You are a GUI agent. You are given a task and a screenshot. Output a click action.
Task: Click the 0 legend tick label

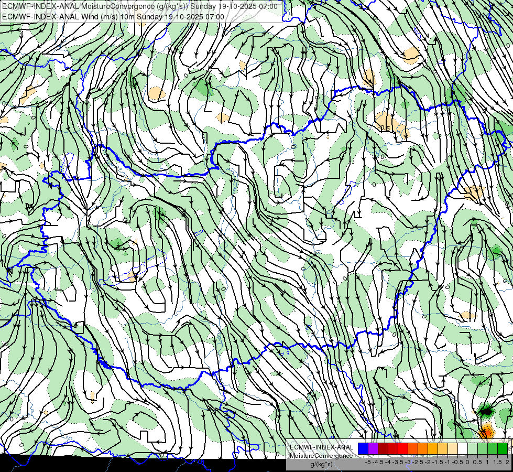tap(467, 462)
